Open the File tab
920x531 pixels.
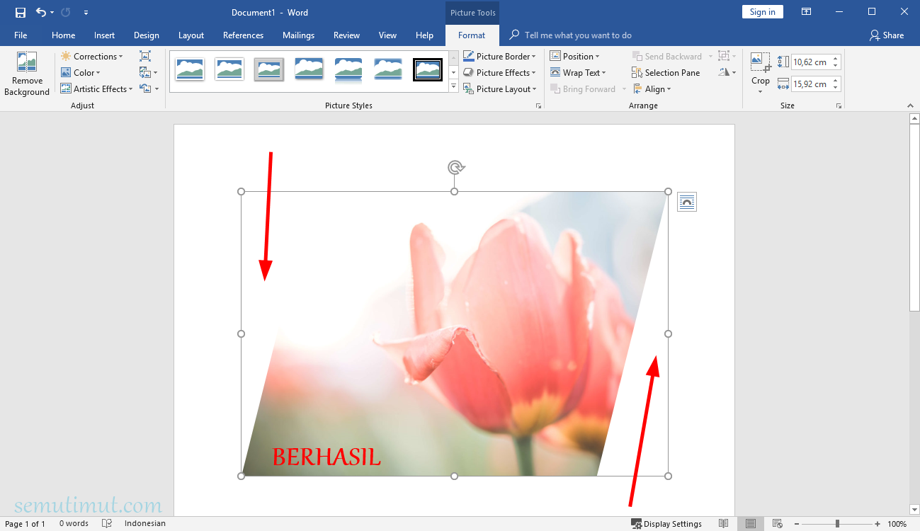click(21, 35)
